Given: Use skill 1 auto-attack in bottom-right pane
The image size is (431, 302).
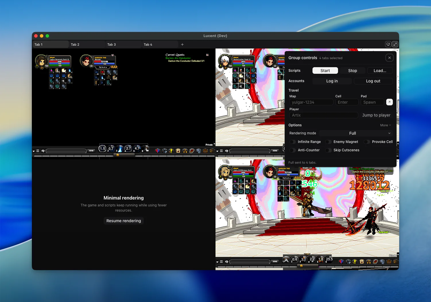Looking at the screenshot, I should pyautogui.click(x=286, y=260).
